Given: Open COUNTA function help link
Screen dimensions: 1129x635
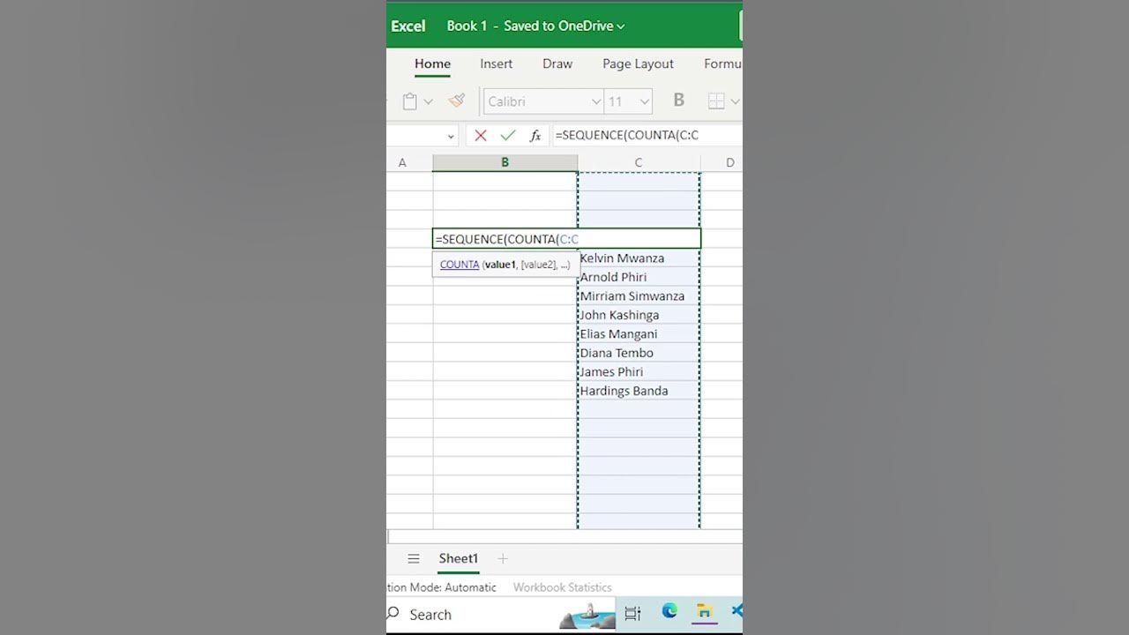Looking at the screenshot, I should coord(460,264).
